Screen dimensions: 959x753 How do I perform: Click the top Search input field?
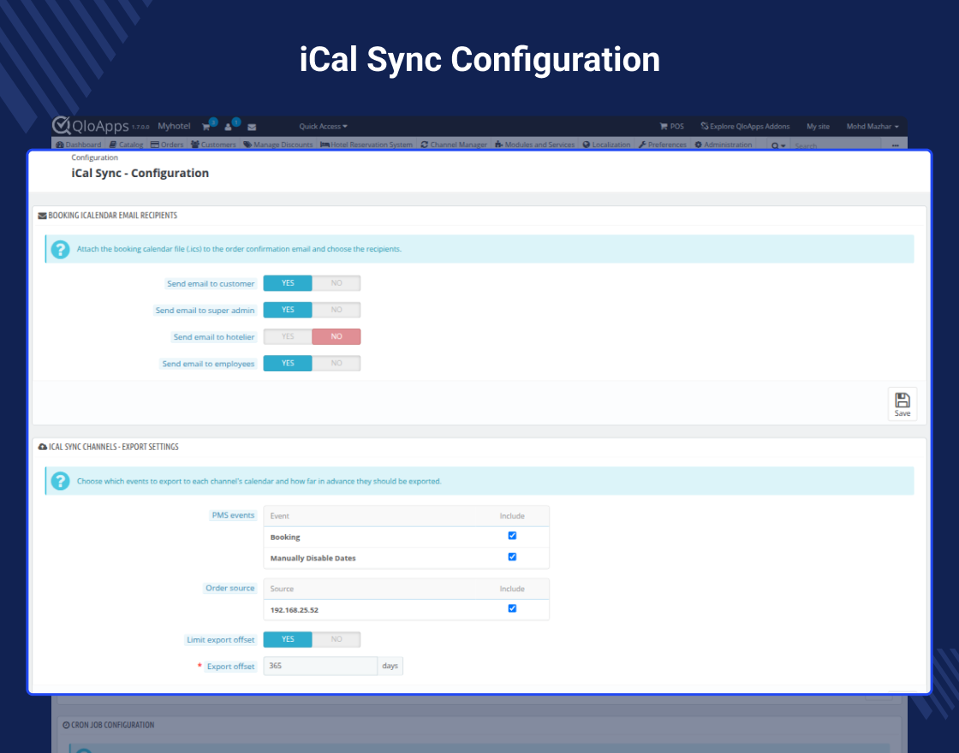(836, 145)
